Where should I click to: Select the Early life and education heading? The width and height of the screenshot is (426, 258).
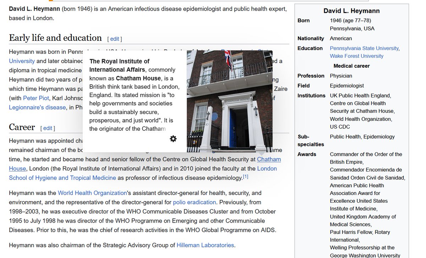coord(55,38)
